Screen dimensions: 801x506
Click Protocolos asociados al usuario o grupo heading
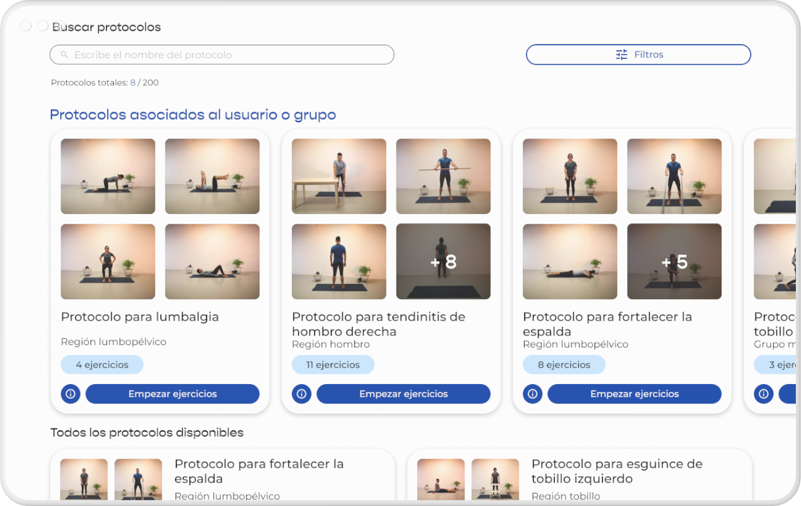(x=193, y=114)
